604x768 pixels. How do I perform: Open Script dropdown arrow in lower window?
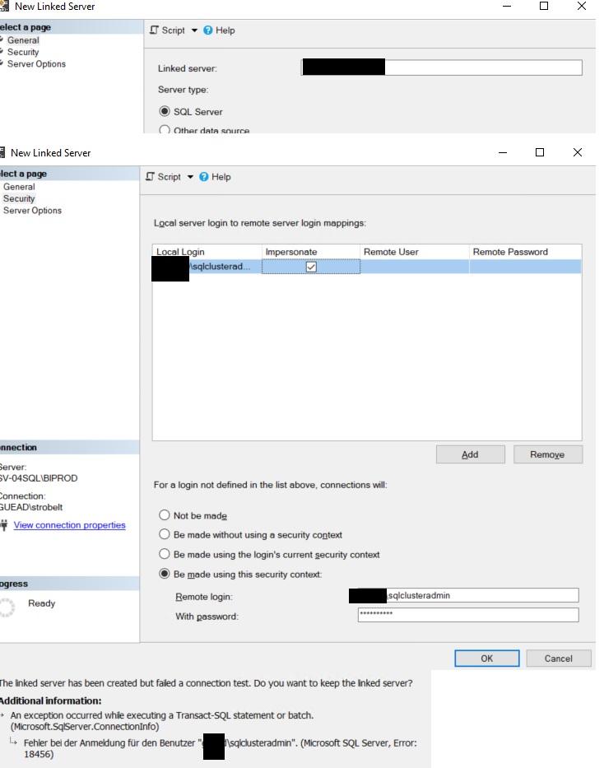tap(190, 177)
